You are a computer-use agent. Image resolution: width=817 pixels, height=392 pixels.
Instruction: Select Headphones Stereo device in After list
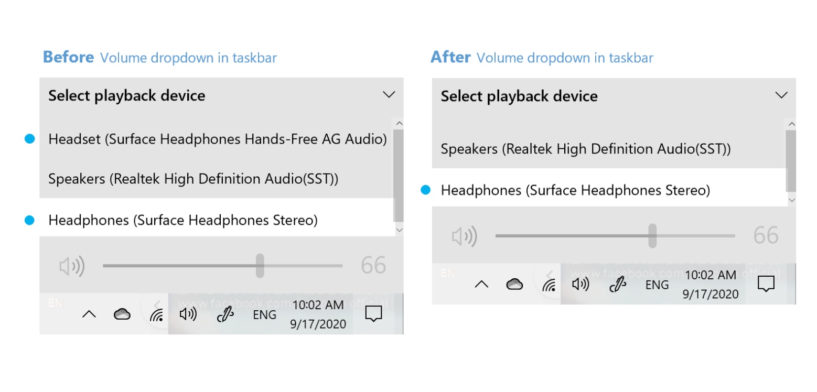(575, 190)
